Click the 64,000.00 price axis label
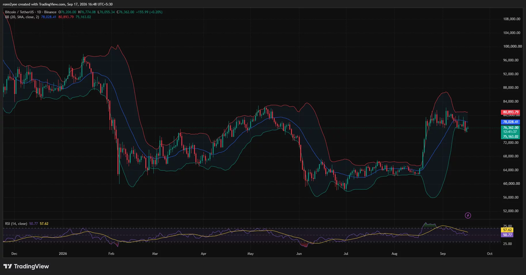This screenshot has height=275, width=526. pyautogui.click(x=511, y=170)
